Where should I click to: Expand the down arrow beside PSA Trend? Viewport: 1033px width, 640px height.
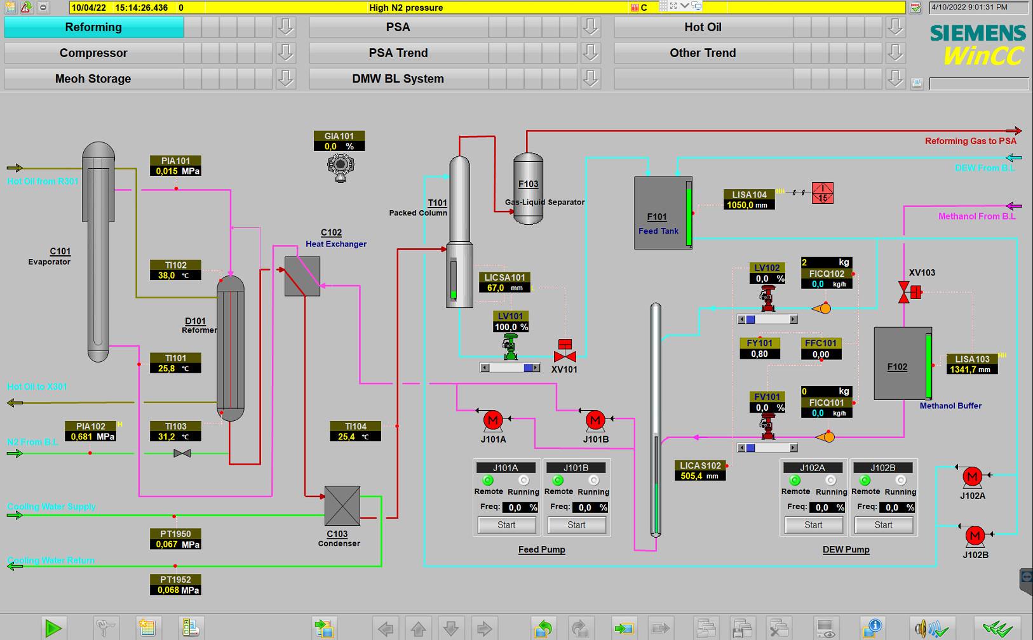591,53
